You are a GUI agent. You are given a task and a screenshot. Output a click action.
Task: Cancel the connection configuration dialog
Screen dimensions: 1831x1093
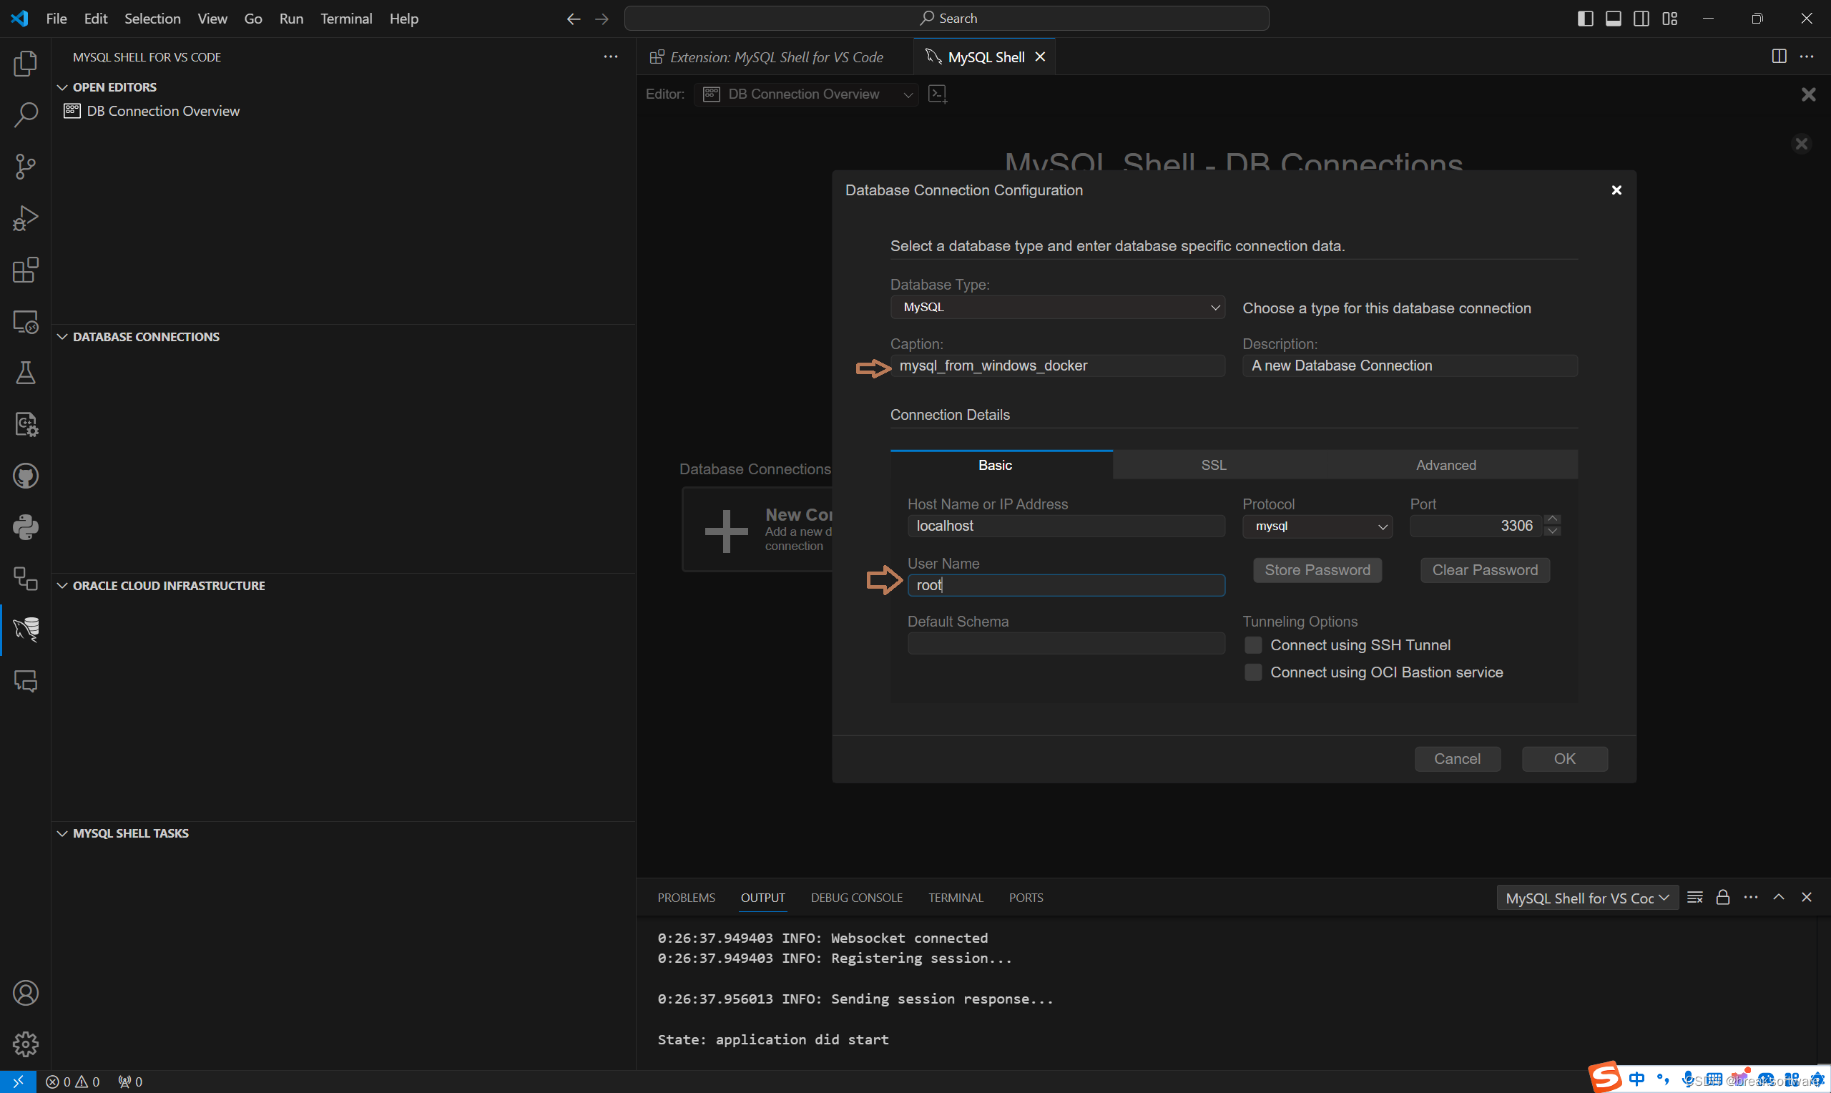coord(1456,759)
